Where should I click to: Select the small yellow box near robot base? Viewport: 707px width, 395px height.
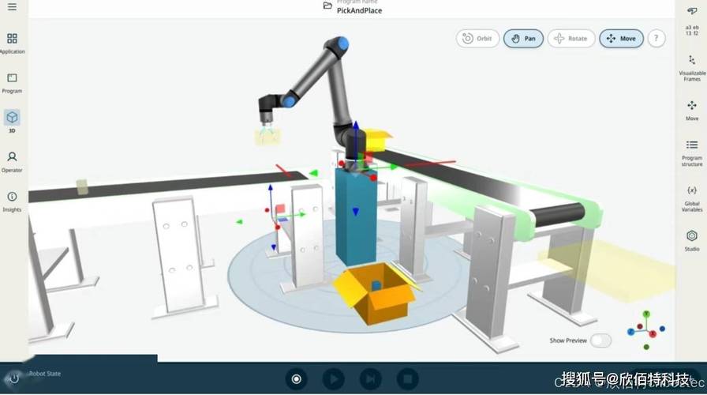pyautogui.click(x=377, y=140)
